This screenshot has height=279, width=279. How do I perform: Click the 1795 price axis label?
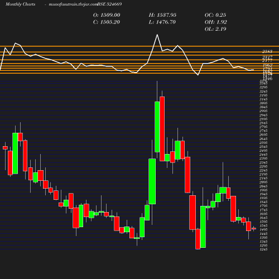(x=263, y=206)
